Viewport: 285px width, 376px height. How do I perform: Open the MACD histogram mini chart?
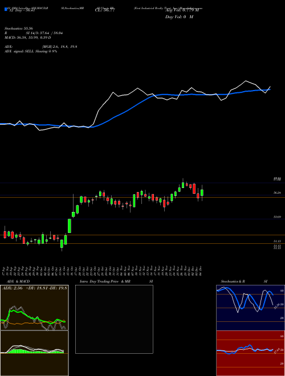point(34,353)
